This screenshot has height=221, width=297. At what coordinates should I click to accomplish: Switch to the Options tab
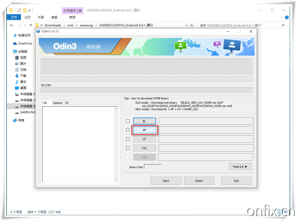(x=58, y=103)
